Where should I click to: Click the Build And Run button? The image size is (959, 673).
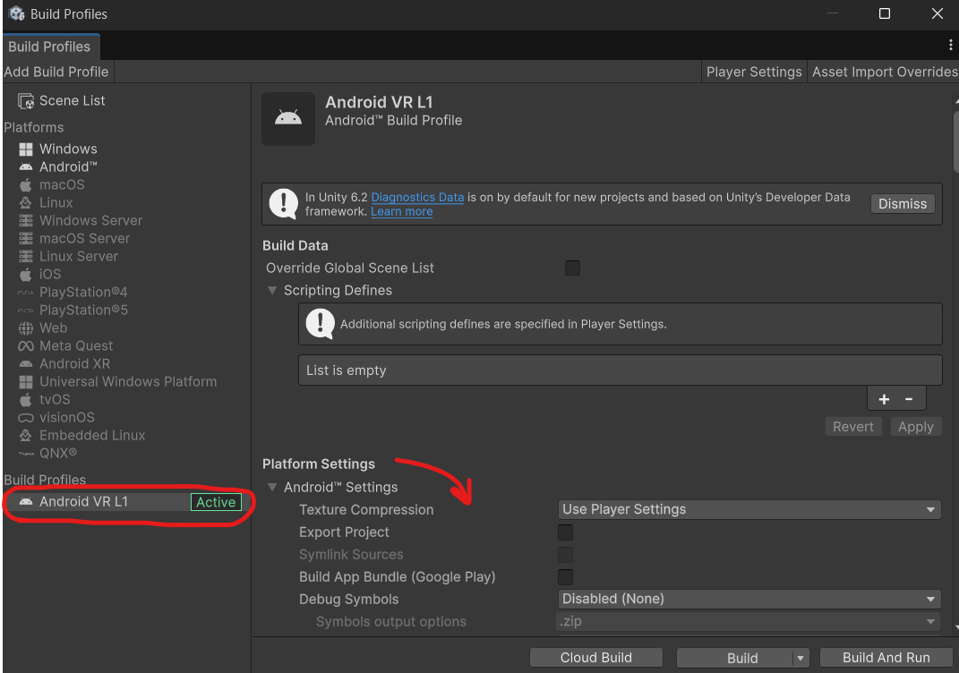coord(886,658)
